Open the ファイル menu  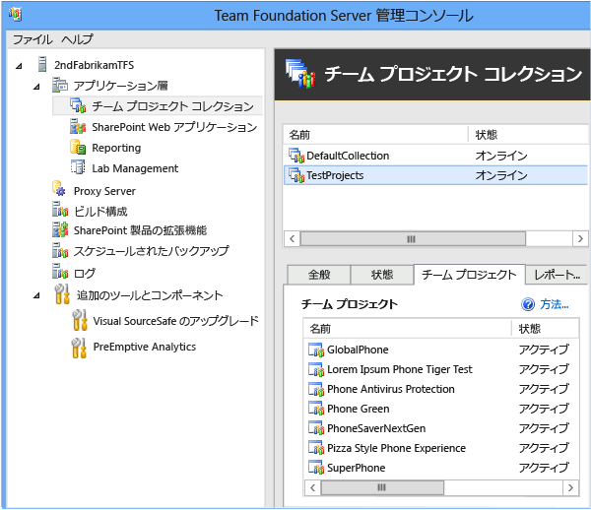pyautogui.click(x=33, y=39)
